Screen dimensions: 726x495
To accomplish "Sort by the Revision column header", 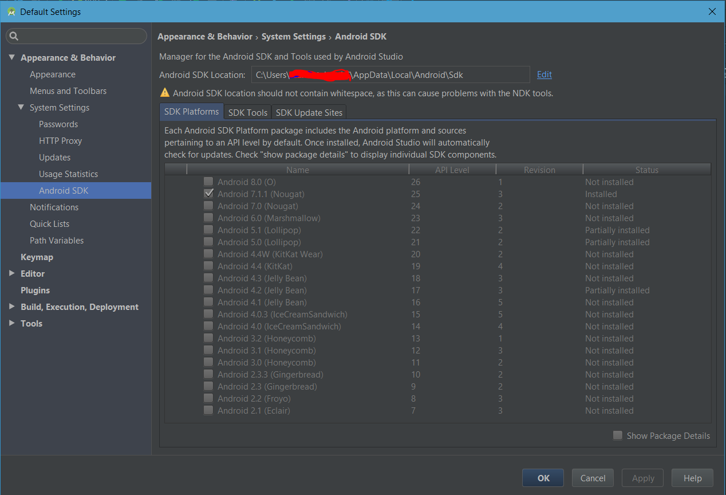I will coord(539,170).
